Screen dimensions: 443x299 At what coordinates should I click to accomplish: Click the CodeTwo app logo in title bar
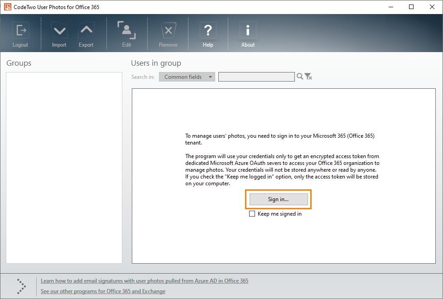[x=8, y=7]
